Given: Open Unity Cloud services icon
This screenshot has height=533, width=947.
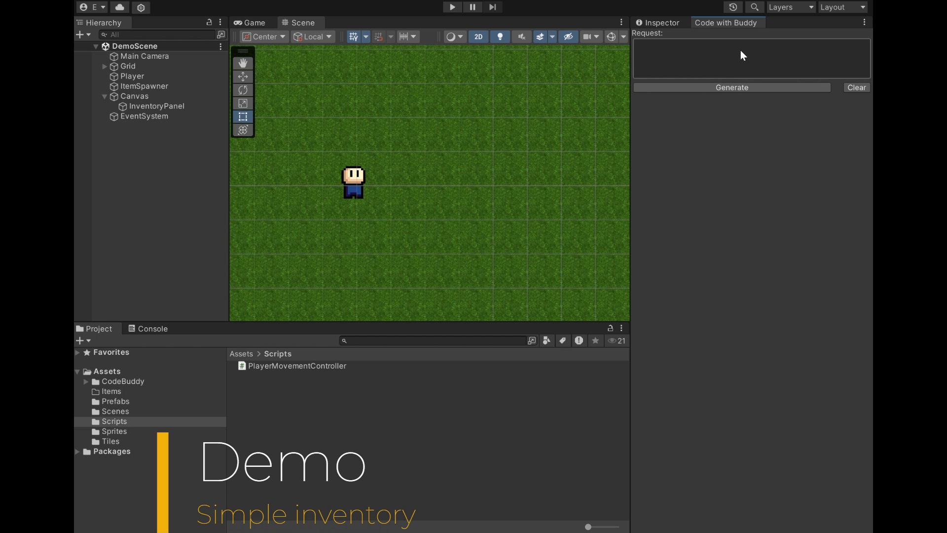Looking at the screenshot, I should [x=119, y=7].
